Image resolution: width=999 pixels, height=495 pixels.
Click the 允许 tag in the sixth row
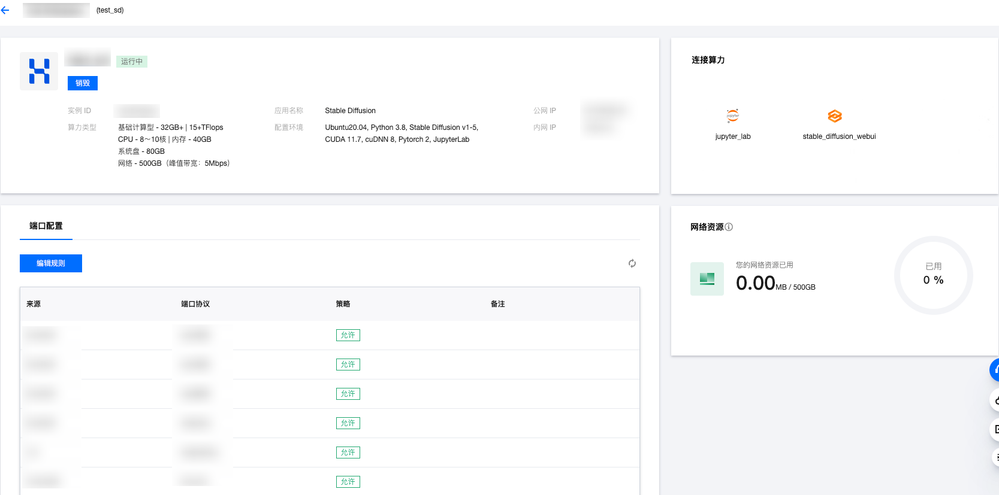click(x=348, y=482)
